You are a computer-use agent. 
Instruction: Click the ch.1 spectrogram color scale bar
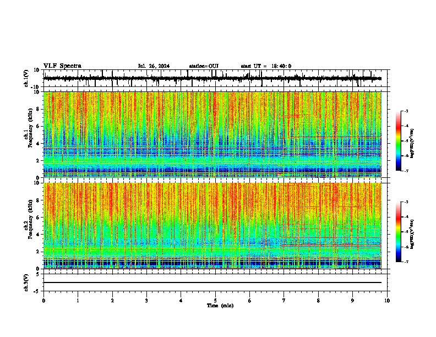click(x=399, y=141)
